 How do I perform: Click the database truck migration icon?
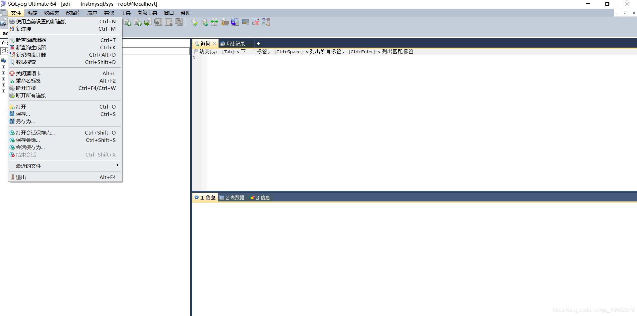tap(225, 22)
